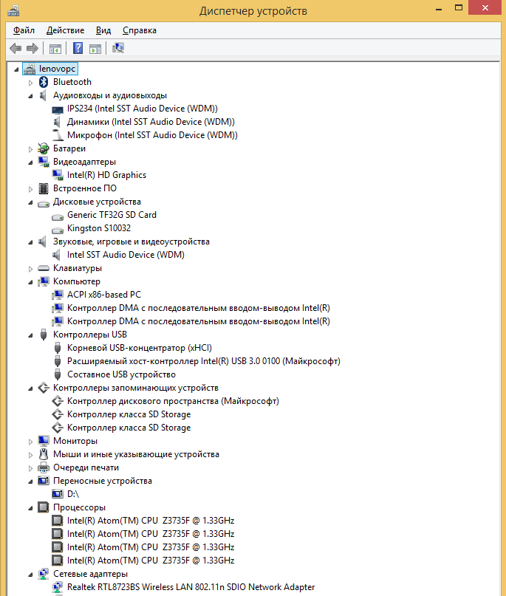
Task: Expand Мыши и иные указывающие устройства
Action: coord(30,455)
